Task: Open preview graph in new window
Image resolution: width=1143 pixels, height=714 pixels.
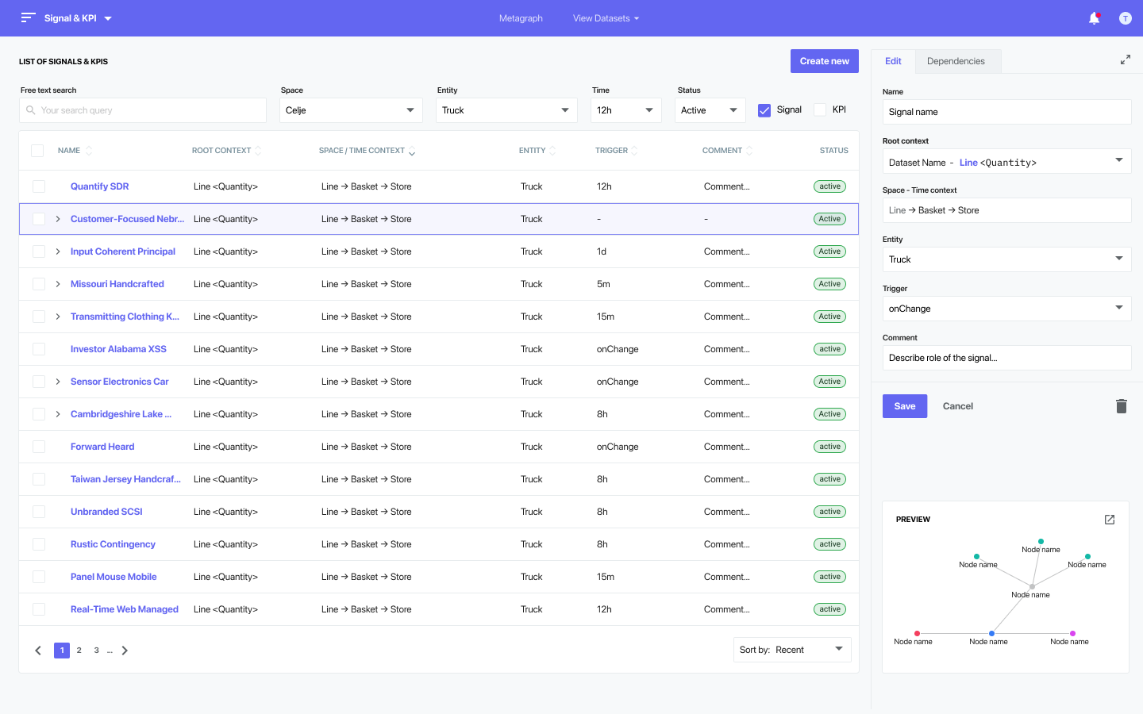Action: [x=1110, y=520]
